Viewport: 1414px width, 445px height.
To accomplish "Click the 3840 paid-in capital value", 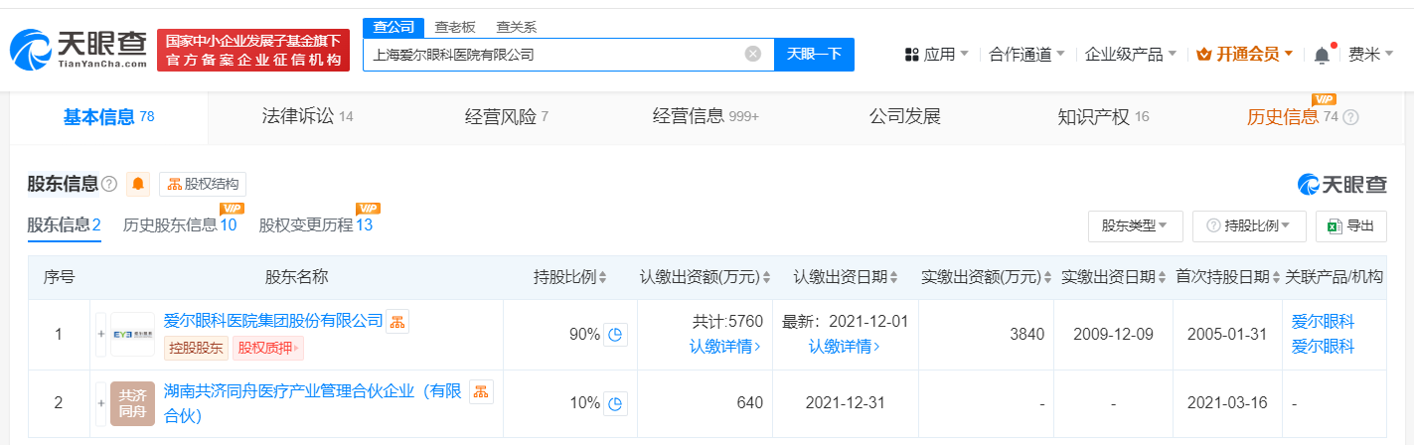I will click(x=1026, y=335).
